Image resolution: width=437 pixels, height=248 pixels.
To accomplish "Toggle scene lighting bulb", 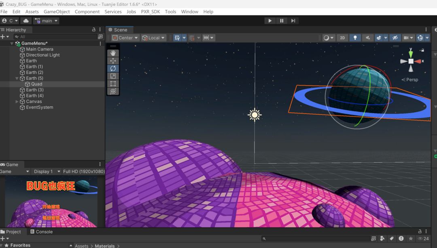I will coord(355,38).
